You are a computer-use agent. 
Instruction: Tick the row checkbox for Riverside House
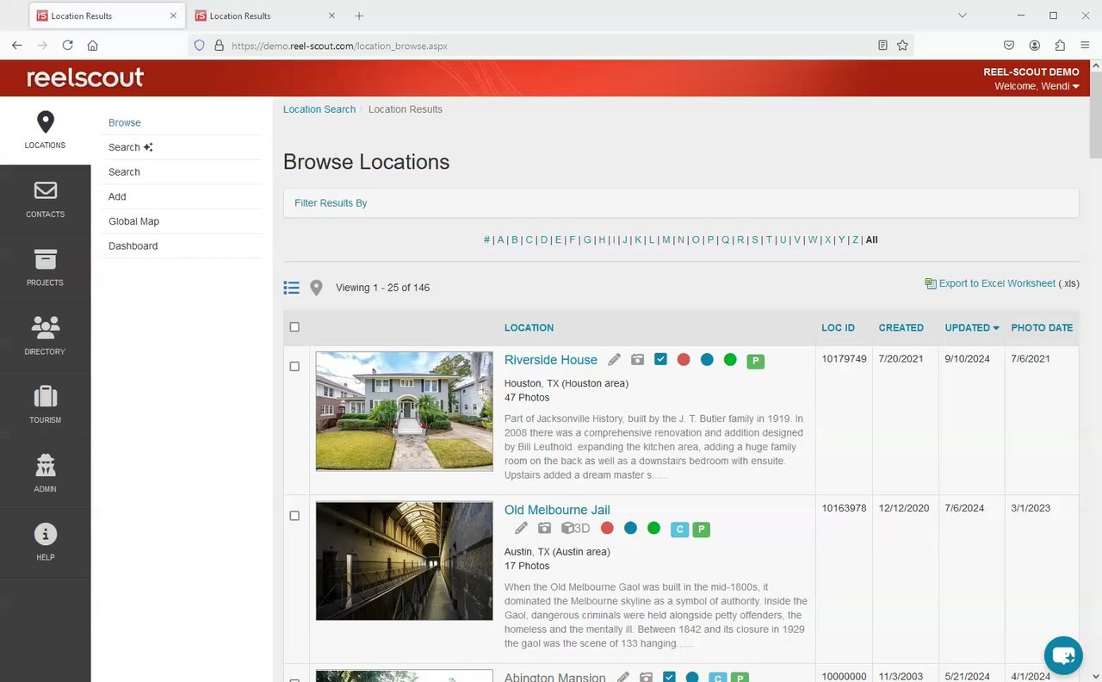coord(294,367)
